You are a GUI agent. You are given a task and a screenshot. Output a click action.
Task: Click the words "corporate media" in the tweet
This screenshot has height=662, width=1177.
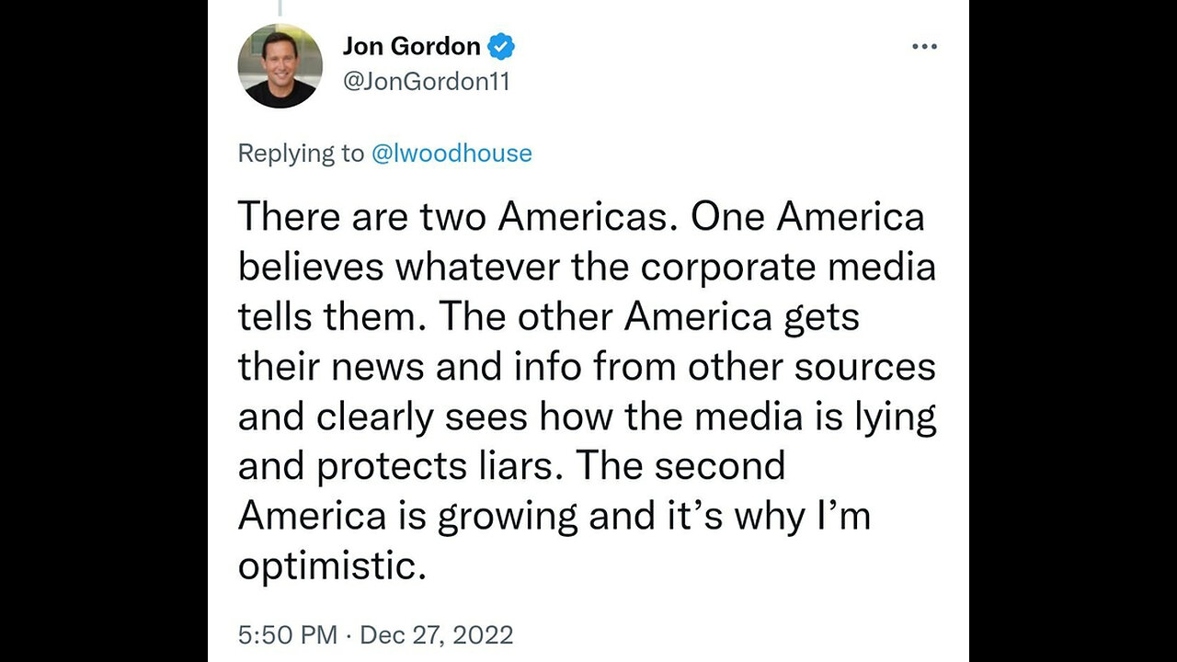[787, 267]
